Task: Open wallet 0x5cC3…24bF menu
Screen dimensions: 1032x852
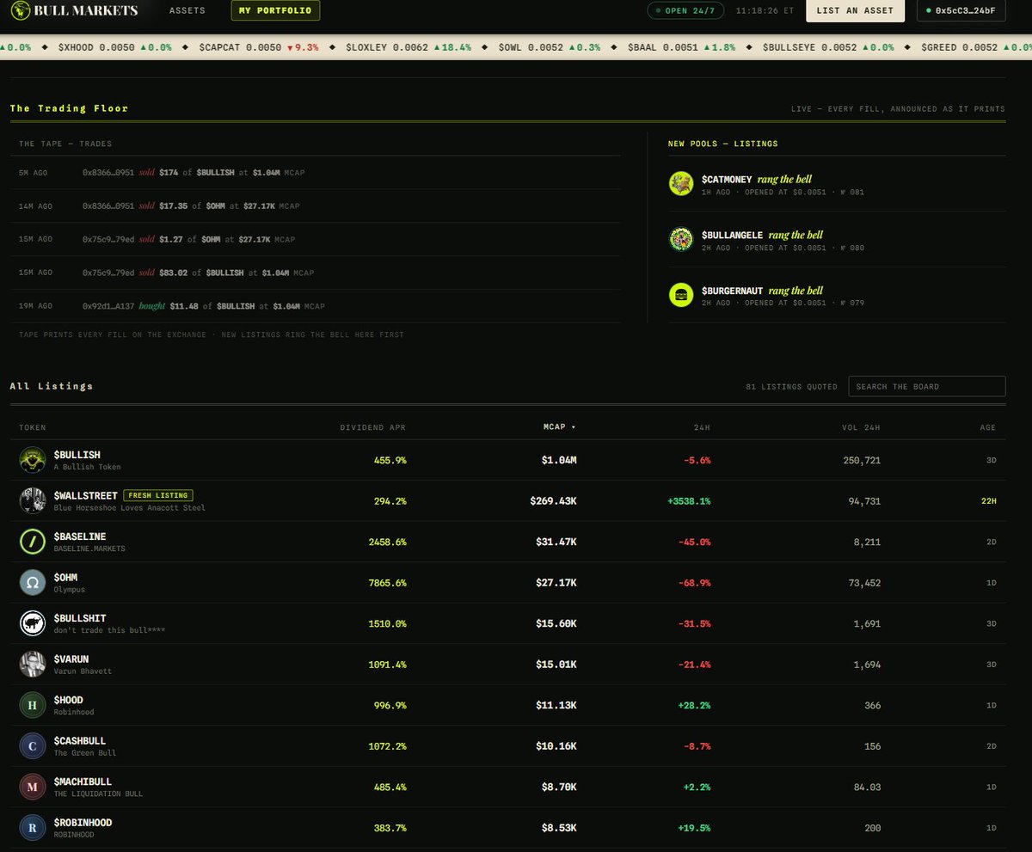Action: [x=961, y=11]
